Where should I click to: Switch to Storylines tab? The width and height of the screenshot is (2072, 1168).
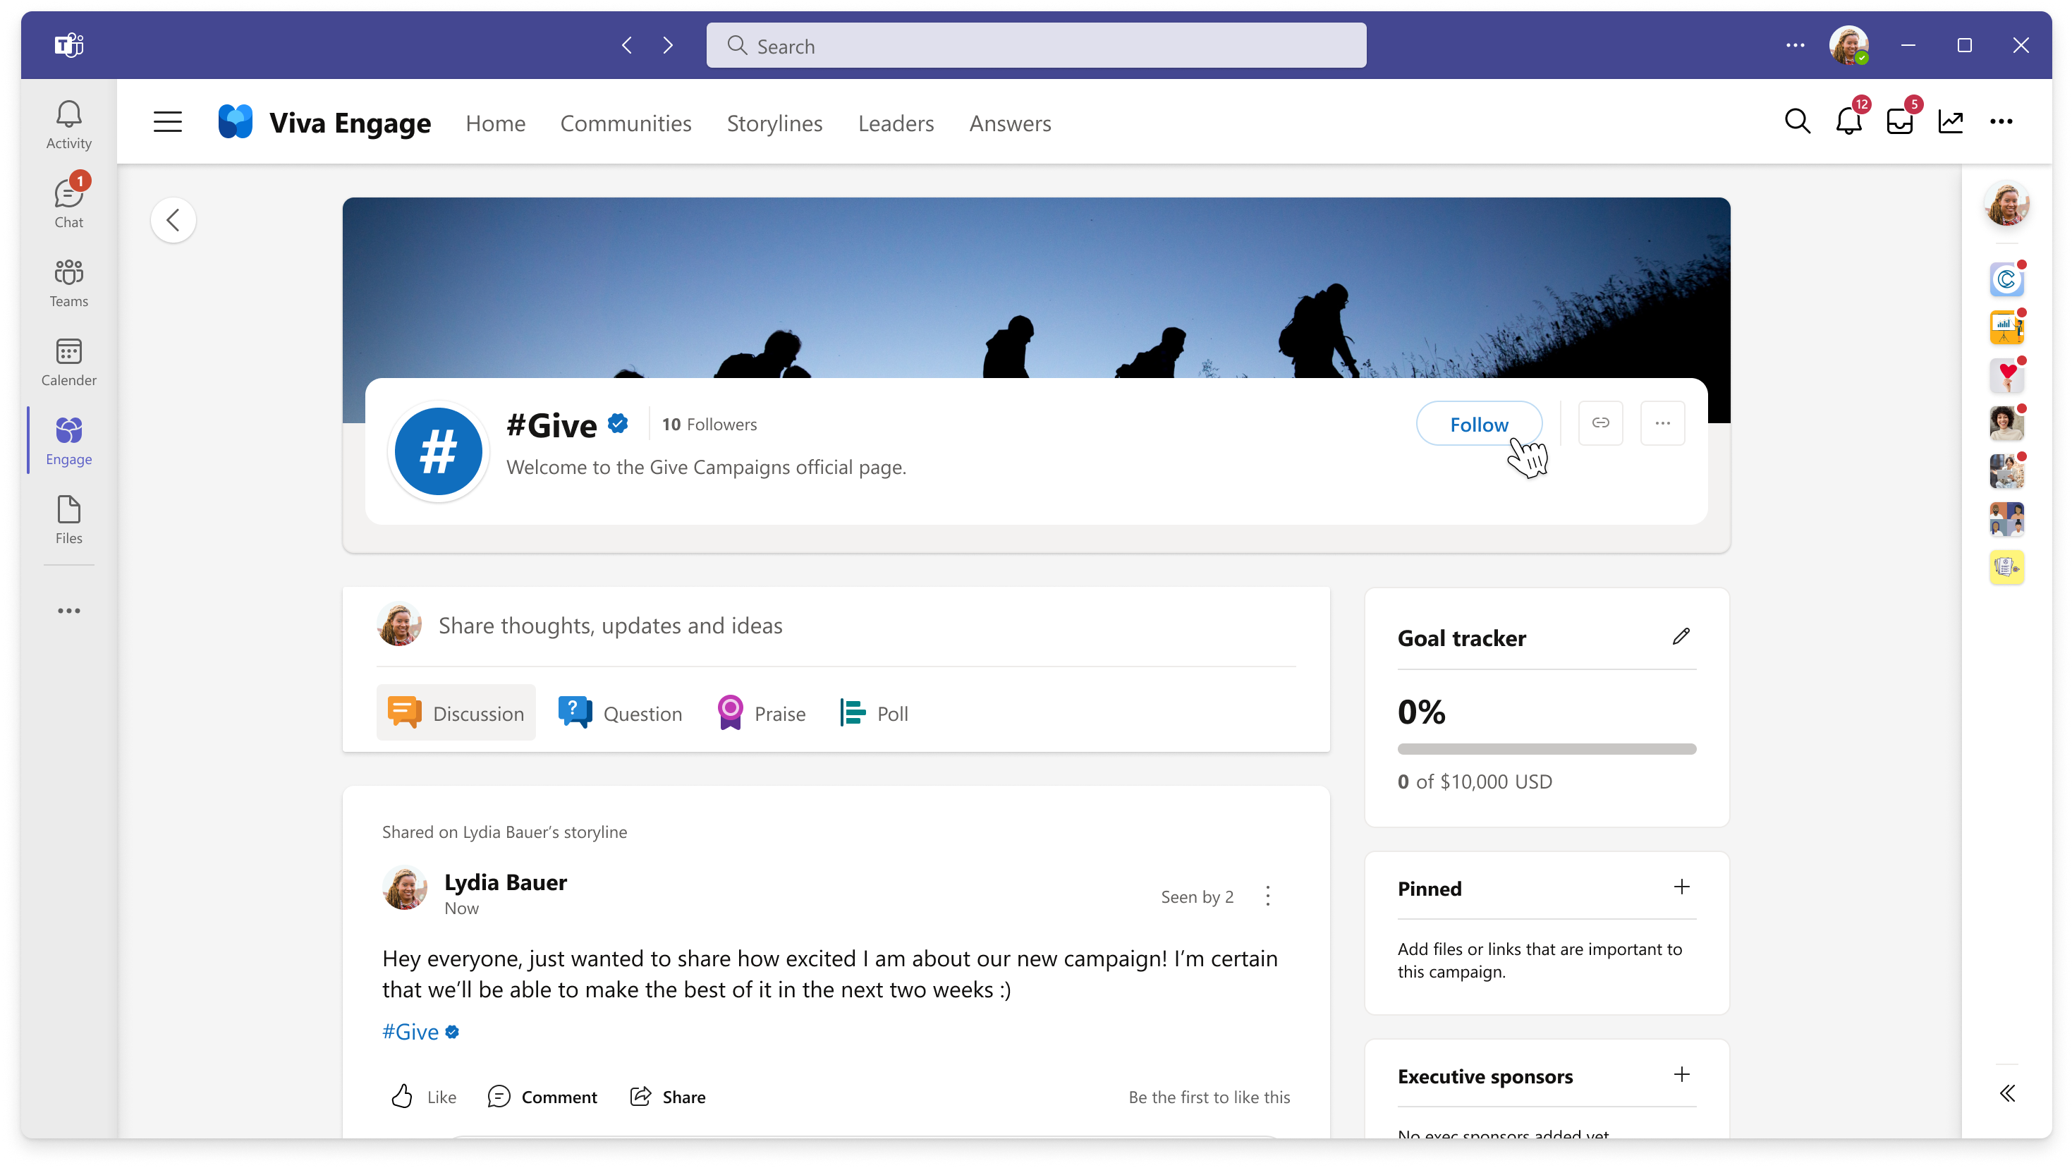pos(774,122)
